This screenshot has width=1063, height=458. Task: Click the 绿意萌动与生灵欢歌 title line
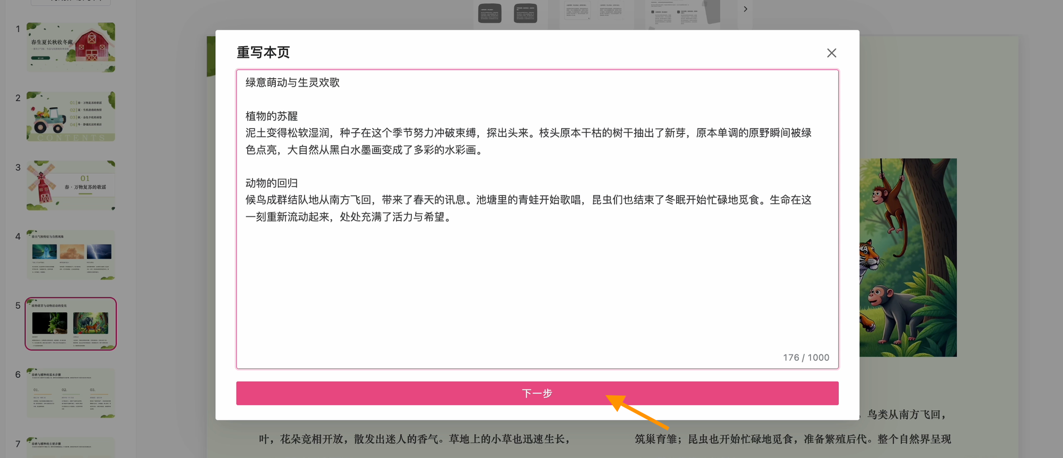[x=292, y=82]
